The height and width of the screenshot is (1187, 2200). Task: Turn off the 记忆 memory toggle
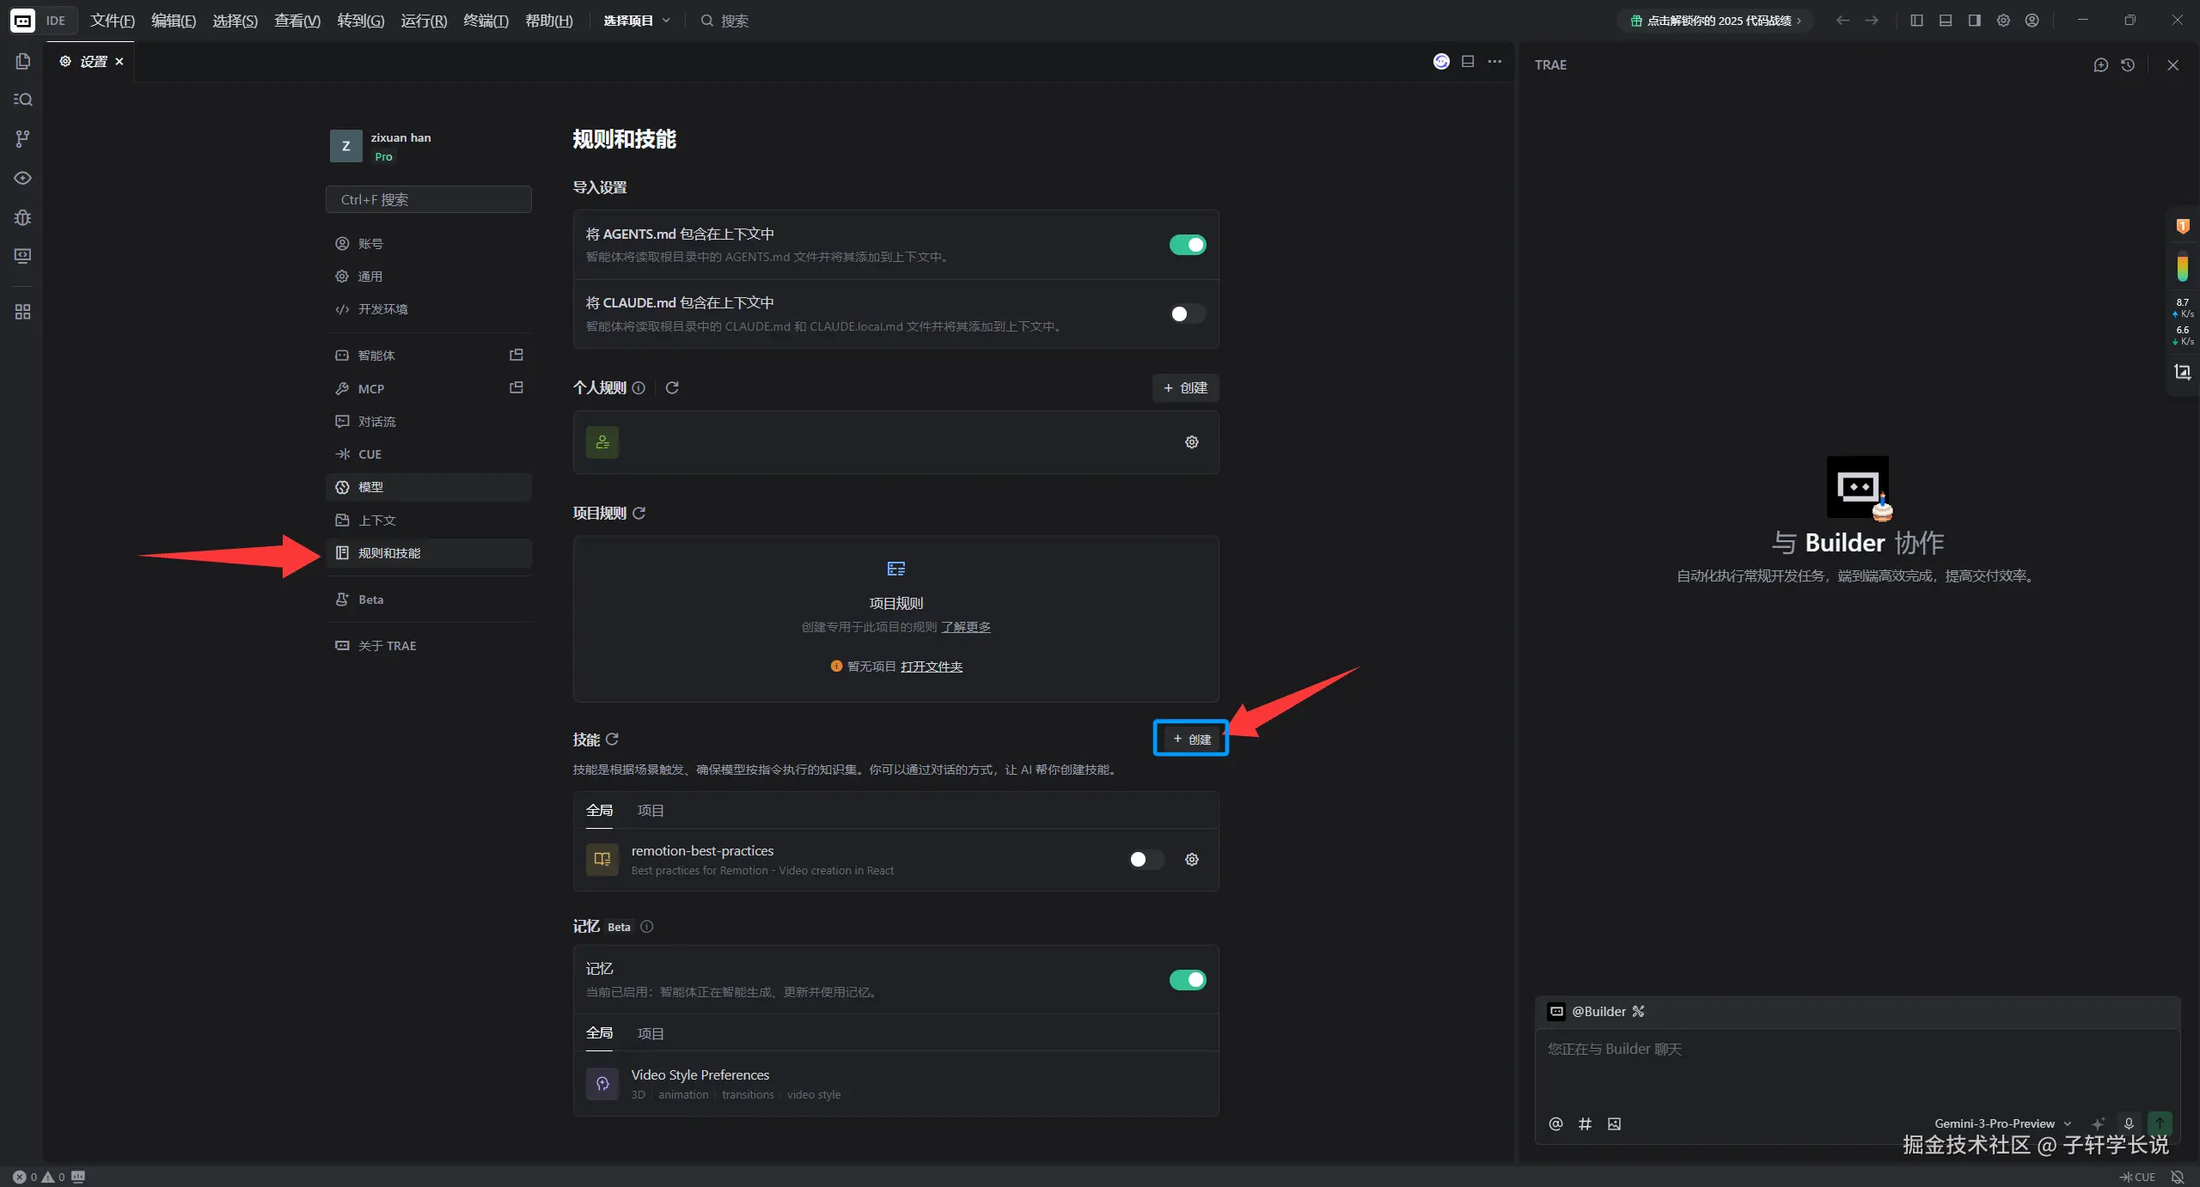(1187, 980)
